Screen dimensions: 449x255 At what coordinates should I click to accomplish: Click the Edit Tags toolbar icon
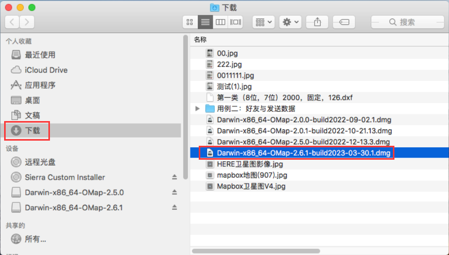[x=344, y=22]
